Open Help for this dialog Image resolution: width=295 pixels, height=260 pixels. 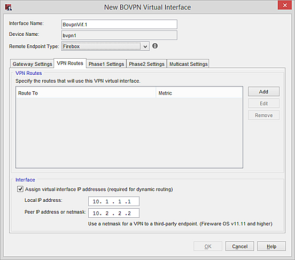pos(271,246)
